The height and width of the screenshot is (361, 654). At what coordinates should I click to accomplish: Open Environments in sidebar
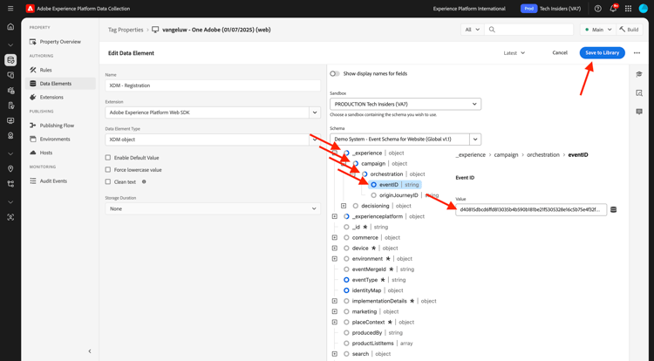pos(60,140)
